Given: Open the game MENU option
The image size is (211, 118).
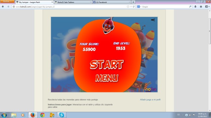Looking at the screenshot, I should point(107,78).
